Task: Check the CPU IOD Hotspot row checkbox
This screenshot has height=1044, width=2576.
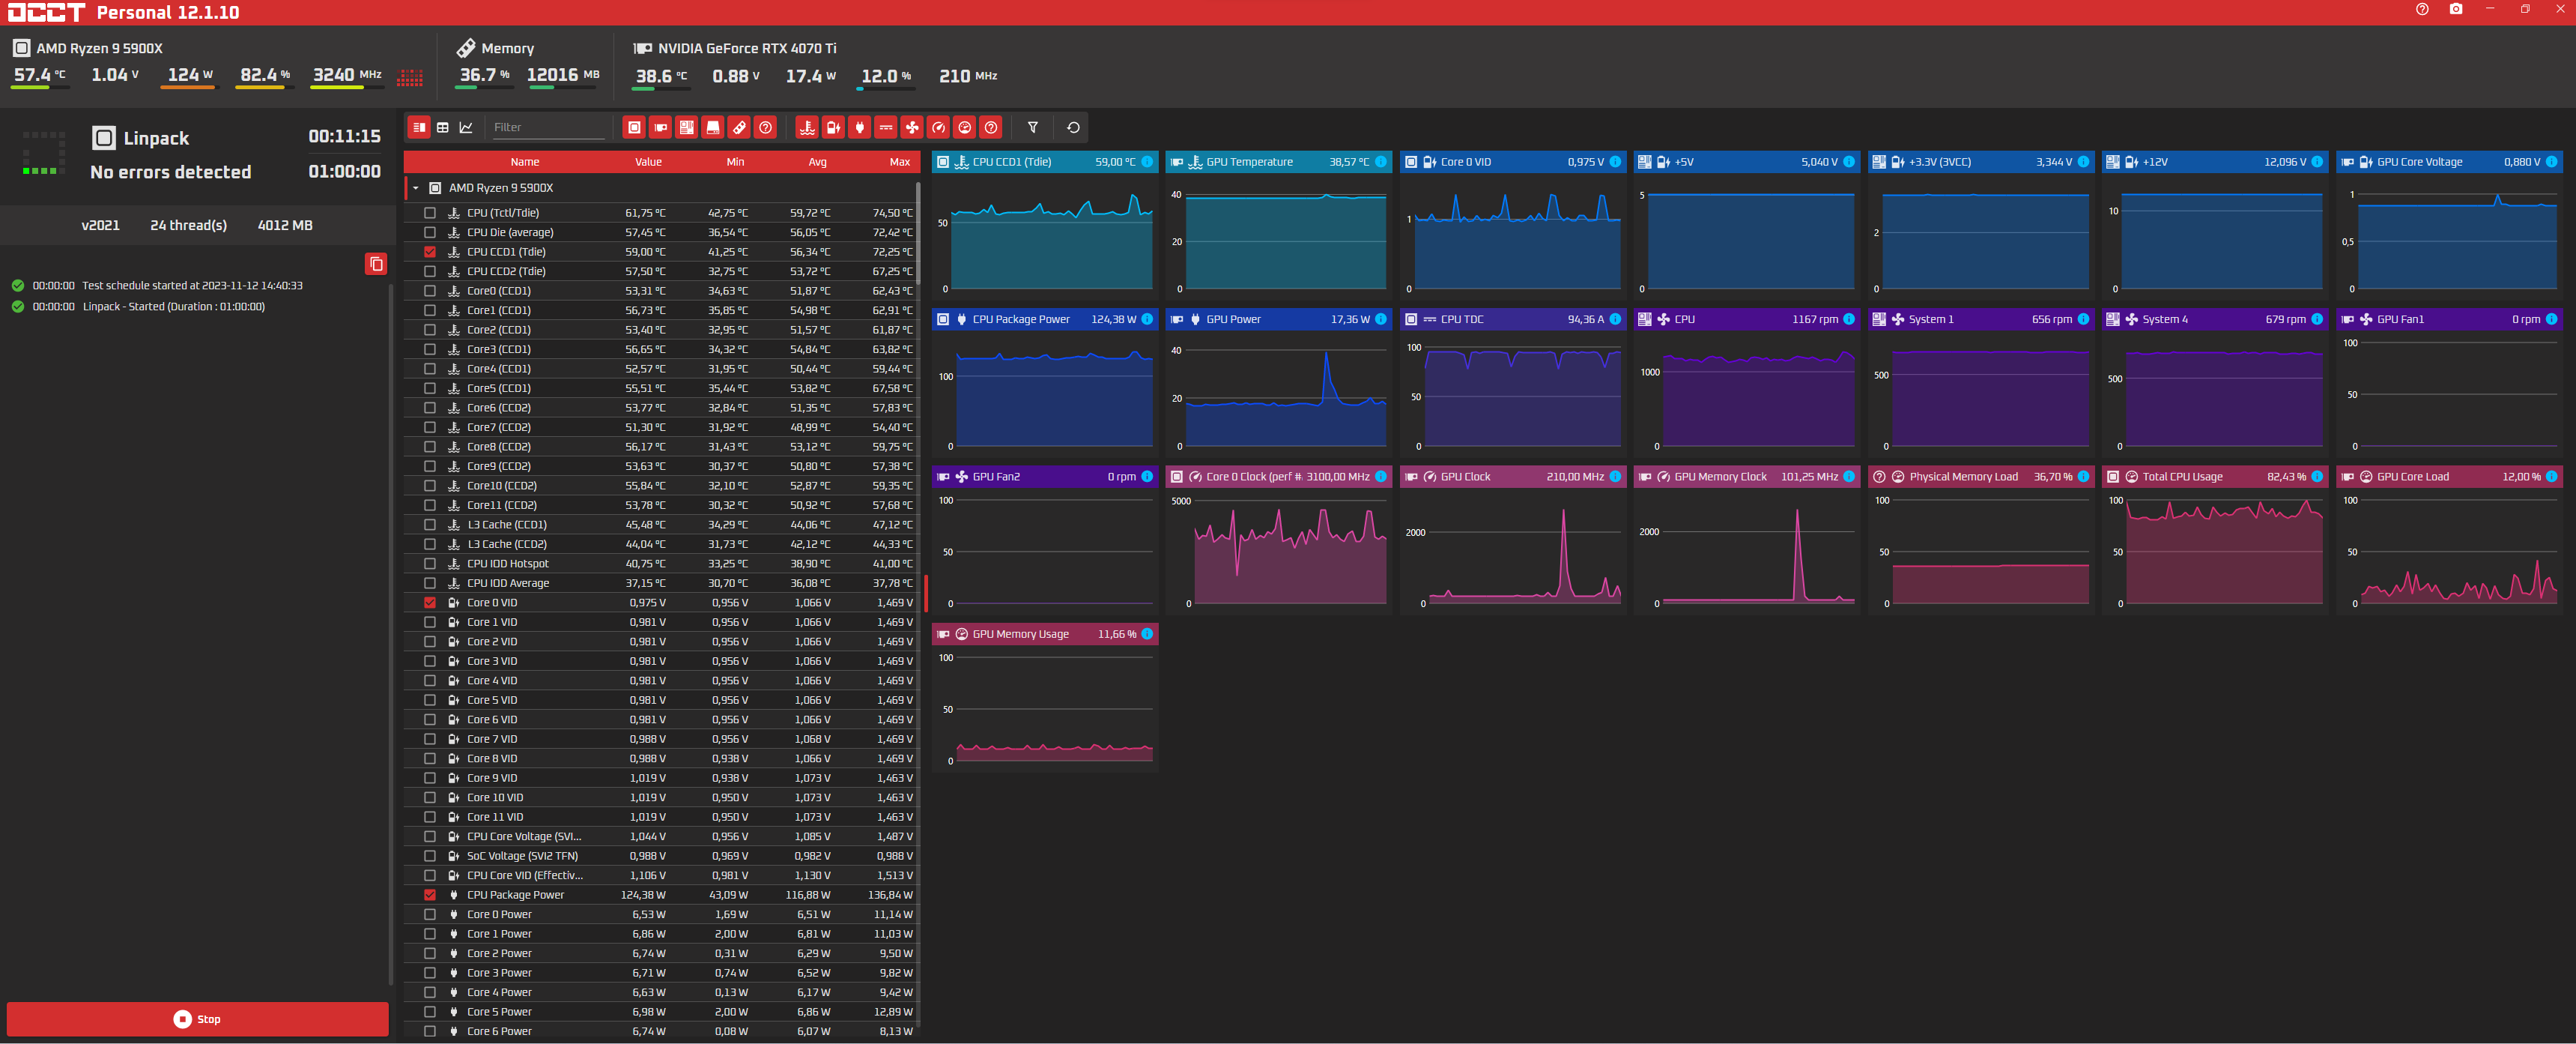Action: click(x=430, y=564)
